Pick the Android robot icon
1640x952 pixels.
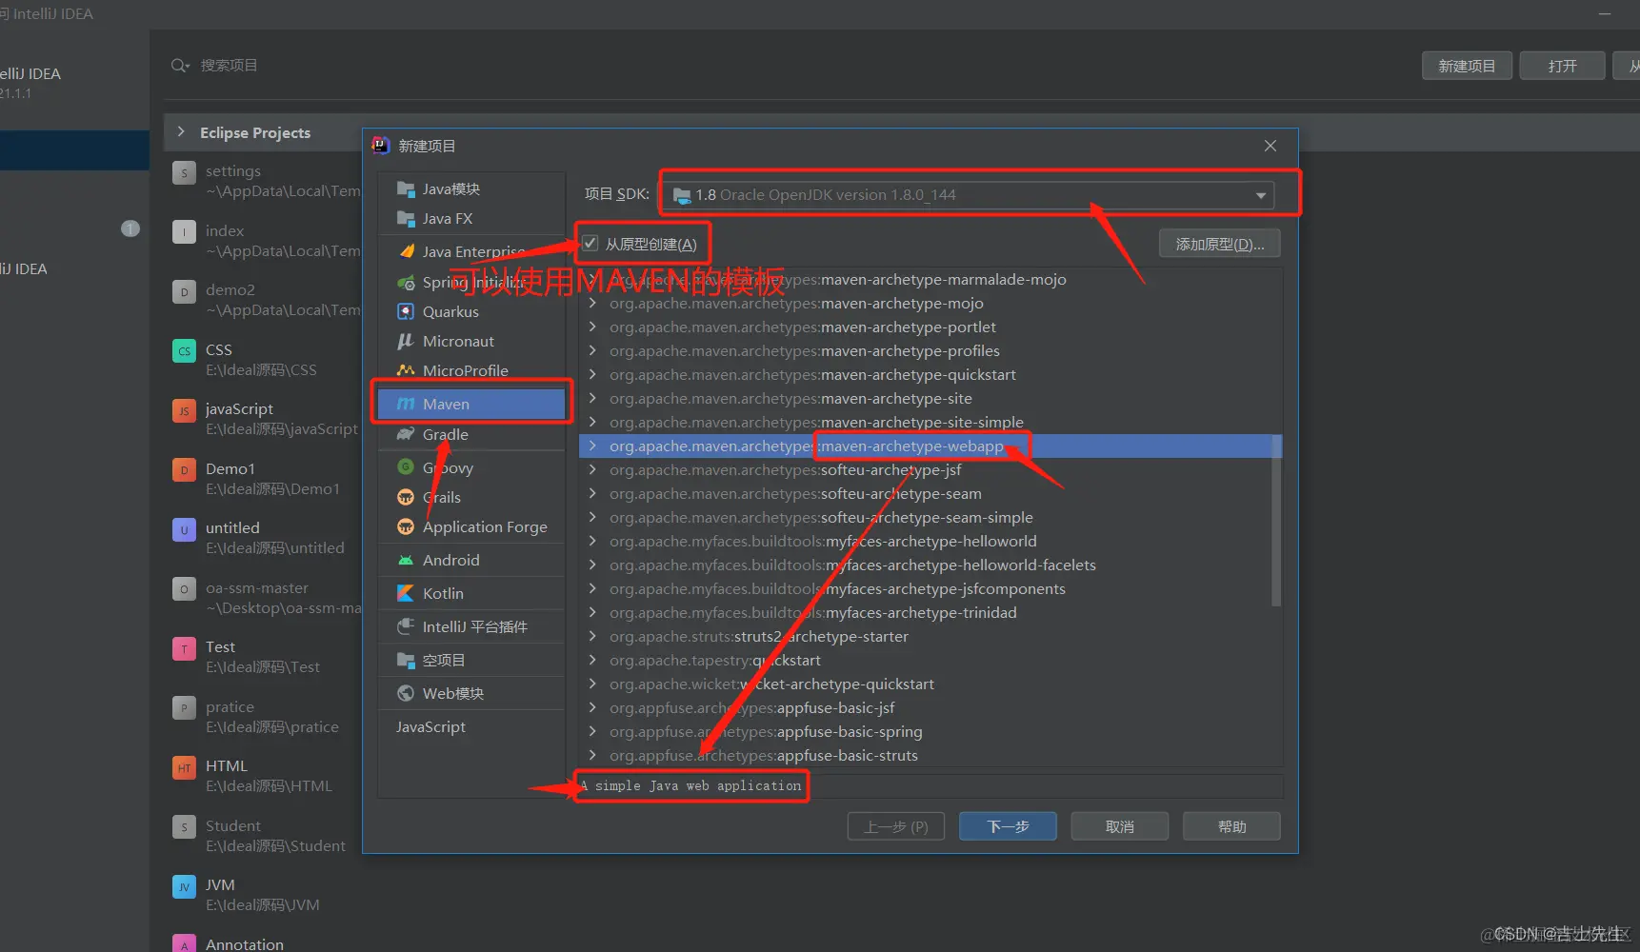pos(406,560)
